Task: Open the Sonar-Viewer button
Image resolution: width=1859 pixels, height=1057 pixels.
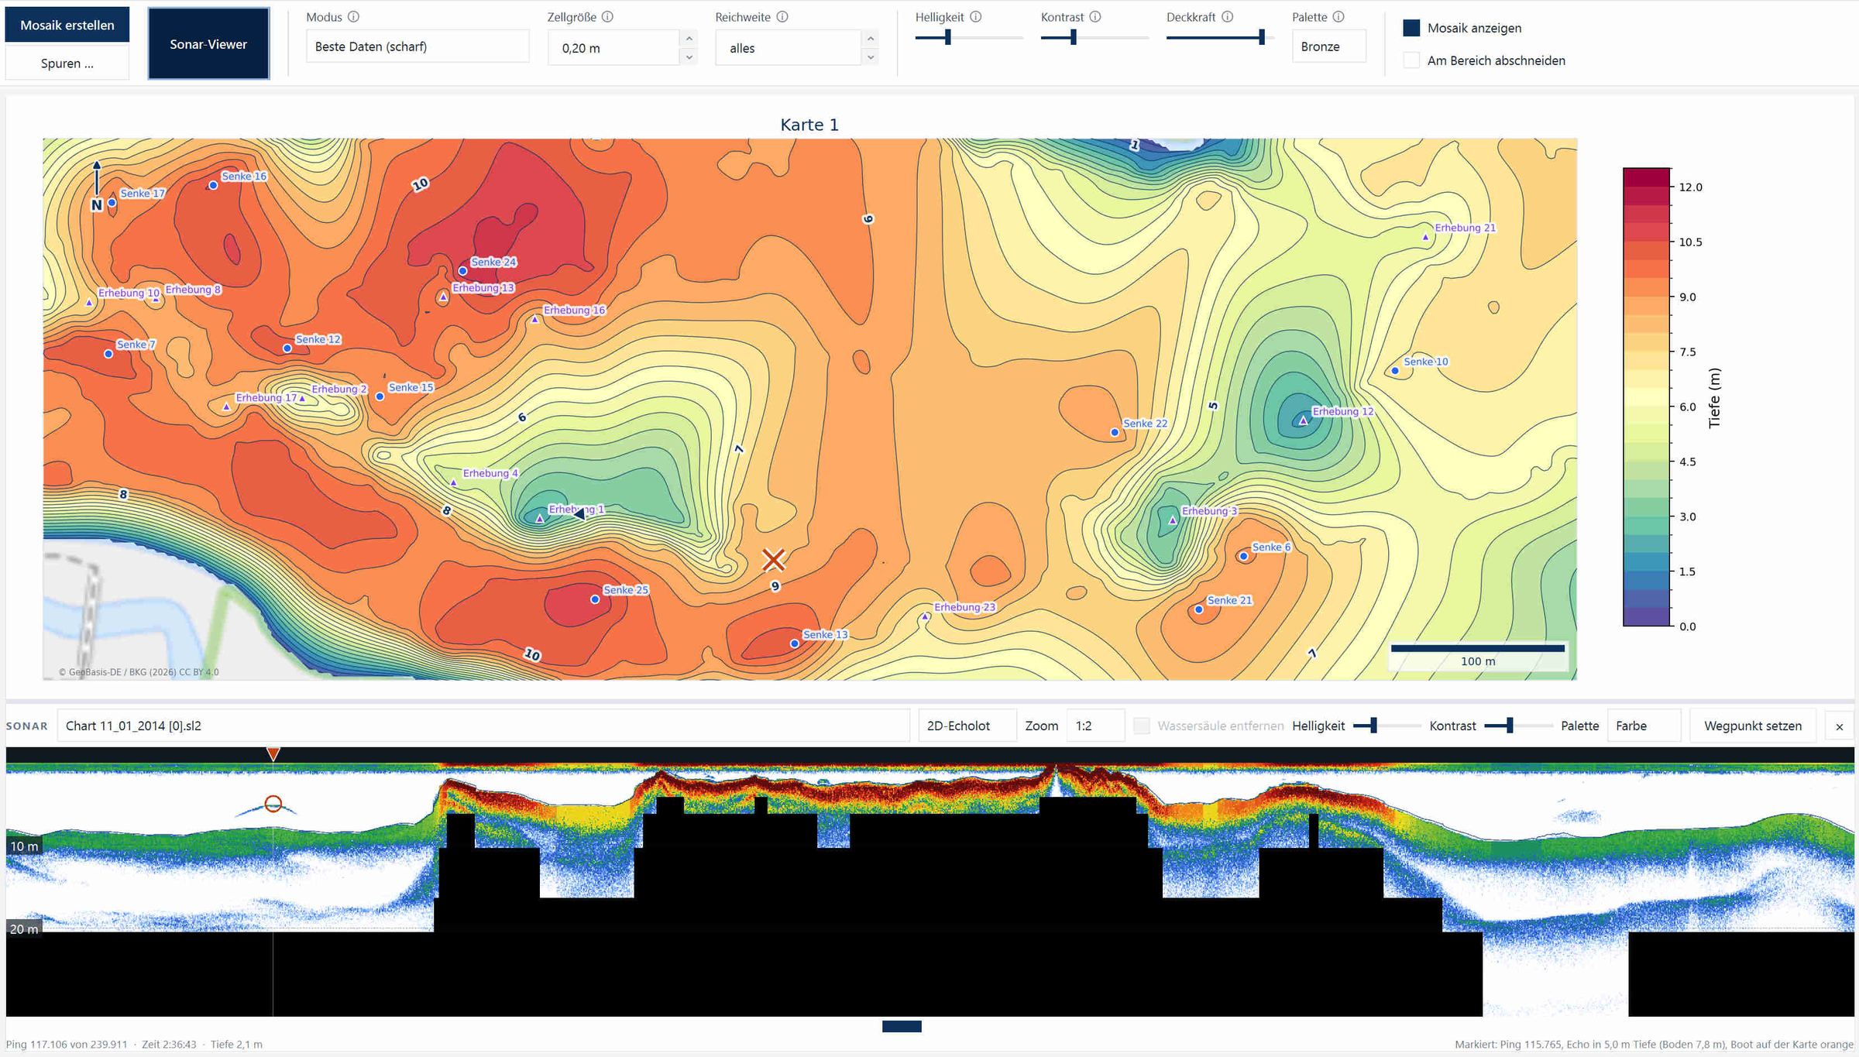Action: pyautogui.click(x=208, y=44)
